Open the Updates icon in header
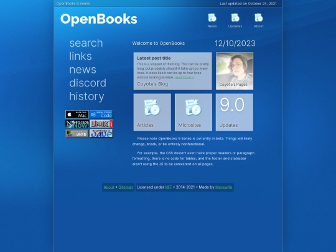 click(235, 18)
